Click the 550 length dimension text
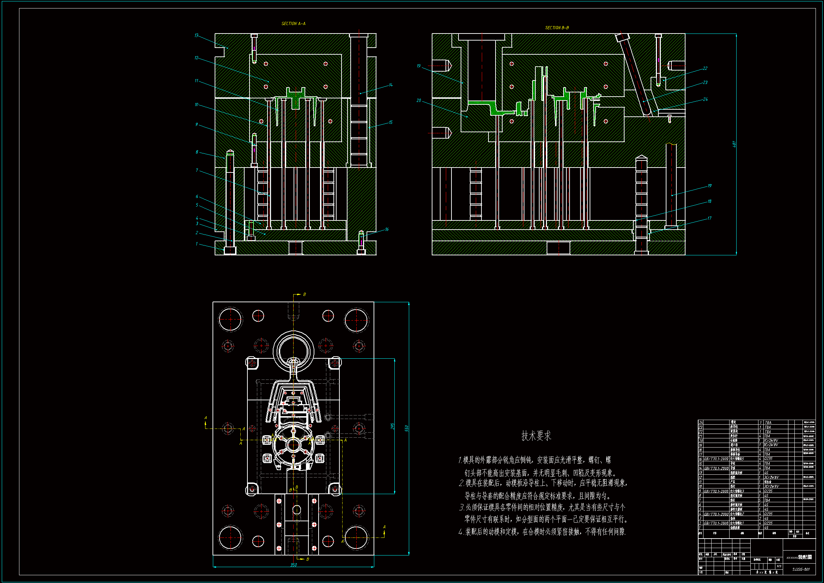The width and height of the screenshot is (824, 583). point(406,428)
